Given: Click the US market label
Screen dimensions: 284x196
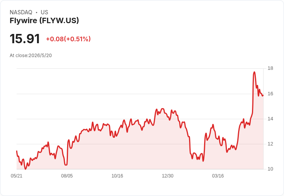Looking at the screenshot, I should (x=44, y=12).
